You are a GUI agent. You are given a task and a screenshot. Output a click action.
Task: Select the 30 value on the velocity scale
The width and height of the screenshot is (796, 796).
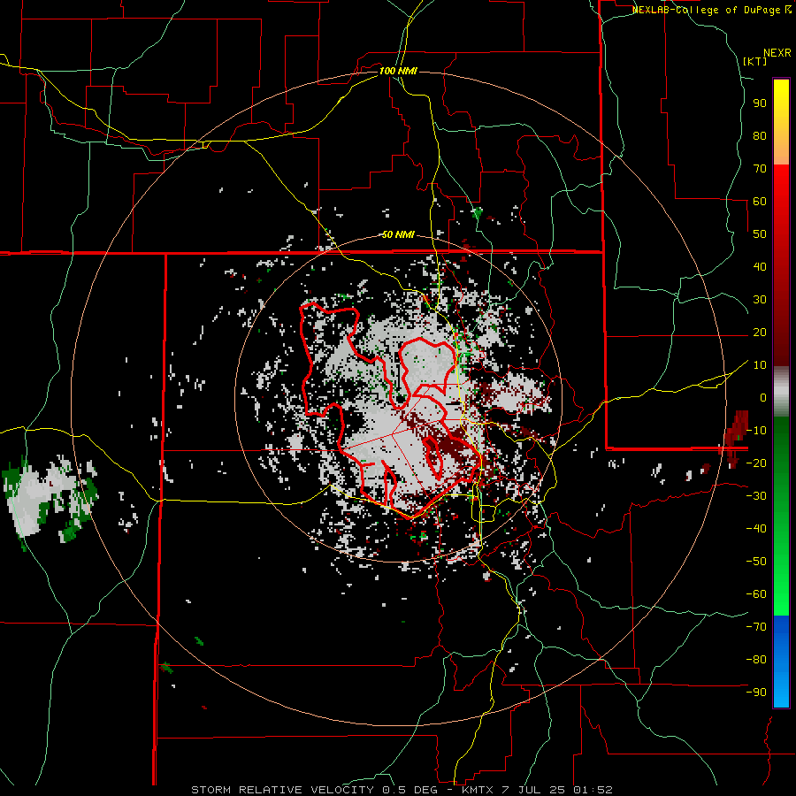pos(760,300)
